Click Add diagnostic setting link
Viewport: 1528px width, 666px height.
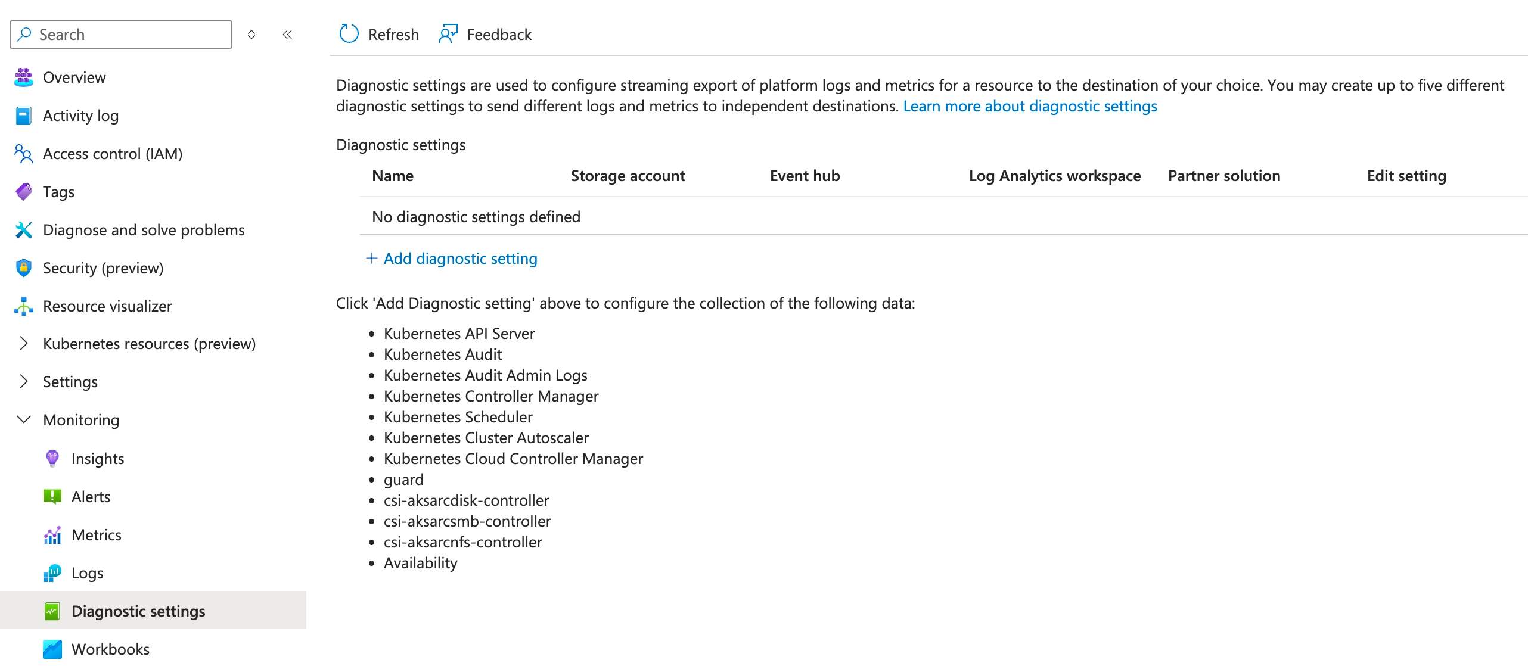[x=452, y=259]
